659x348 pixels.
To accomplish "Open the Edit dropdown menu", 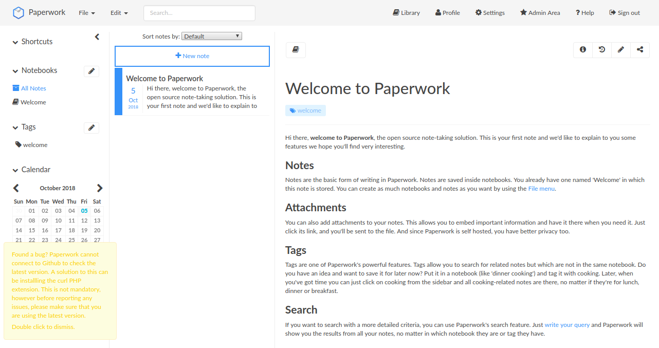I will 119,13.
